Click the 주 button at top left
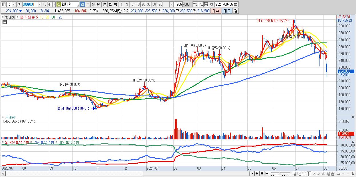 (x=9, y=5)
